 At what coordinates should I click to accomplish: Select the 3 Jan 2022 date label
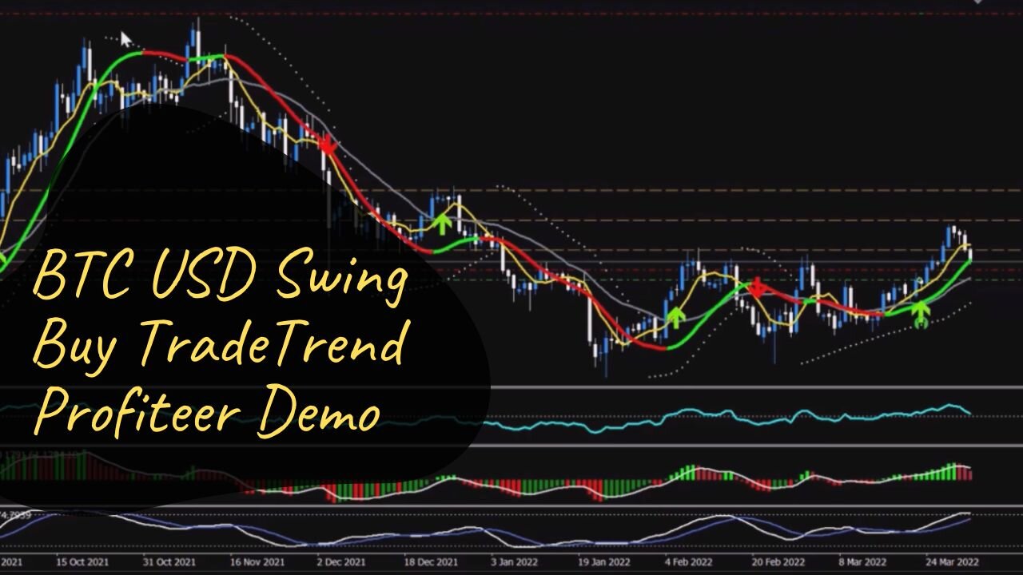(x=515, y=563)
